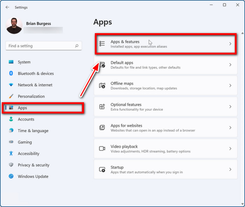Select Accounts in sidebar
This screenshot has height=207, width=245.
pos(26,119)
